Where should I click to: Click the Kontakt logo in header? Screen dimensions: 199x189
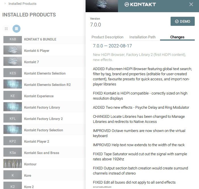(140, 5)
